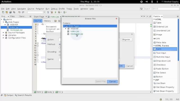180x101 pixels.
Task: Click the Undo toolbar icon
Action: [x=19, y=12]
